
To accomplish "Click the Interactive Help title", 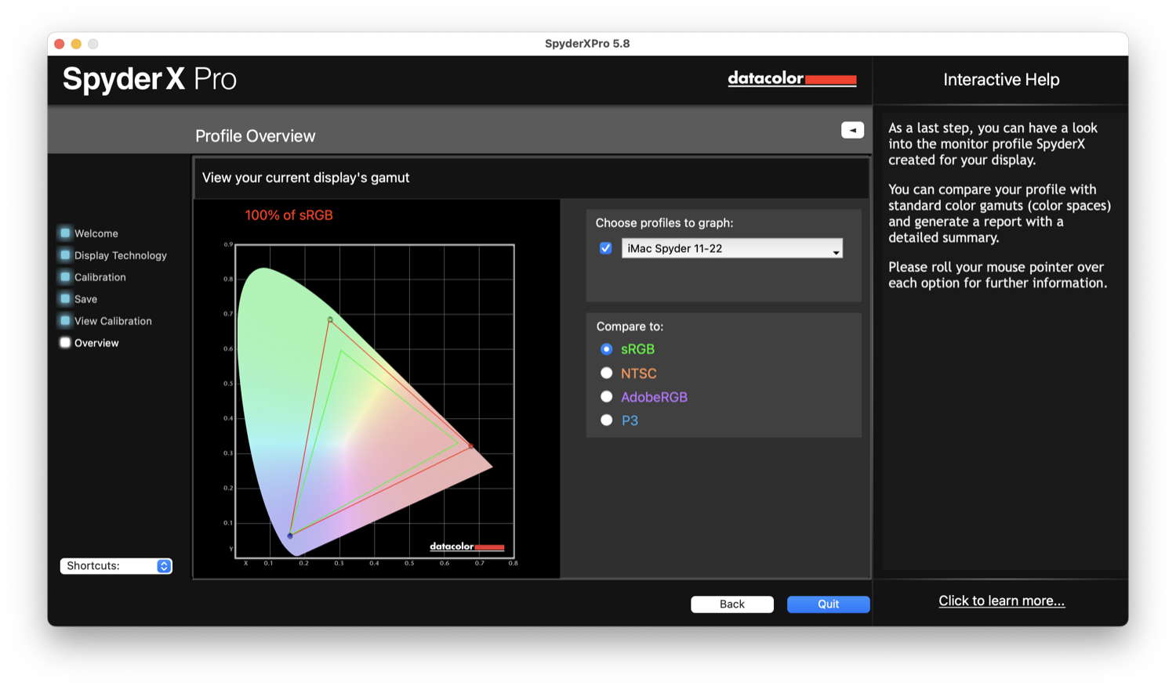I will pos(1001,80).
